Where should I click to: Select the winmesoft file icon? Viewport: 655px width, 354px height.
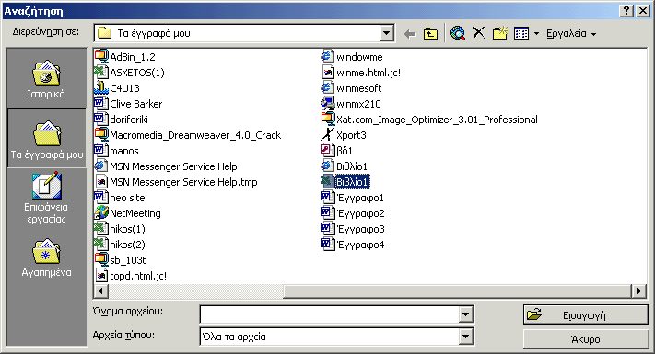pyautogui.click(x=328, y=88)
